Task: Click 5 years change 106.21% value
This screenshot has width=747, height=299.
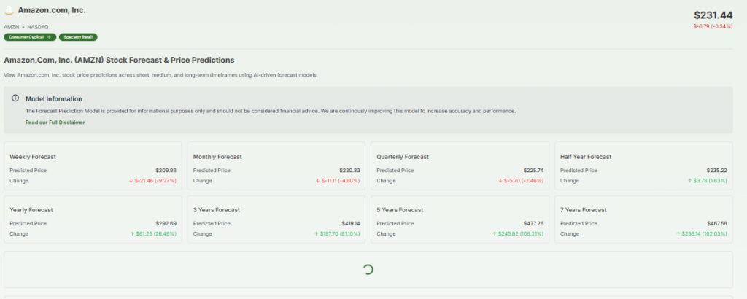Action: [x=518, y=234]
